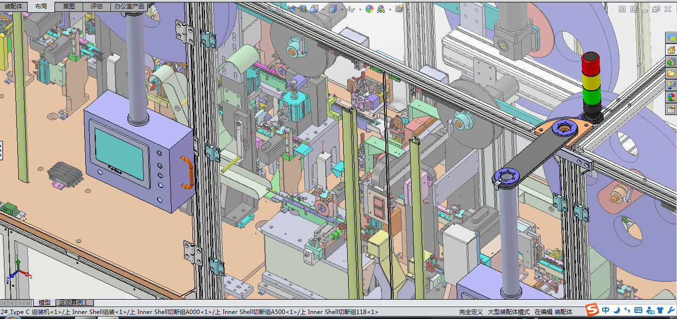Viewport: 677px width, 319px height.
Task: Click the edit appearance color ball icon
Action: 369,9
